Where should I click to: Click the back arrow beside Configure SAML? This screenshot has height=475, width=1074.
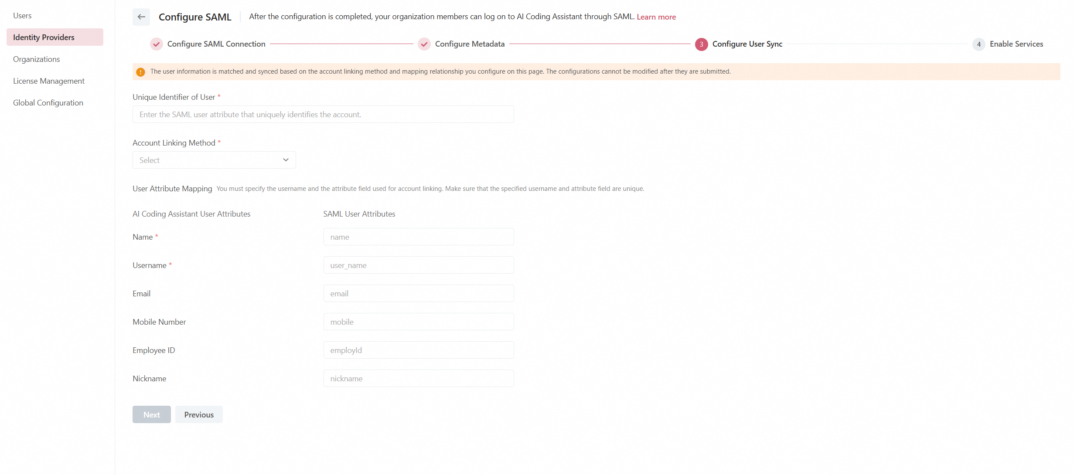(x=141, y=17)
